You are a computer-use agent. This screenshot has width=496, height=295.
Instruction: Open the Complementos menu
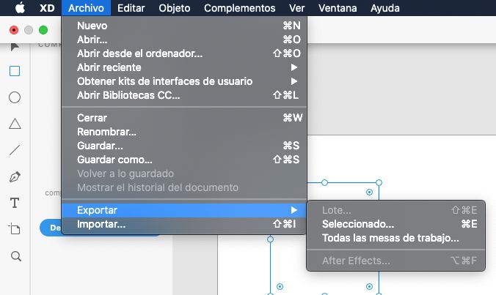[240, 8]
